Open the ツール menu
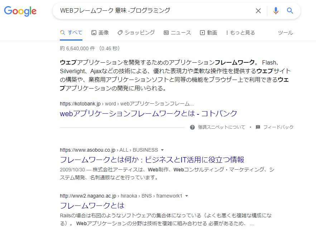 pyautogui.click(x=285, y=32)
